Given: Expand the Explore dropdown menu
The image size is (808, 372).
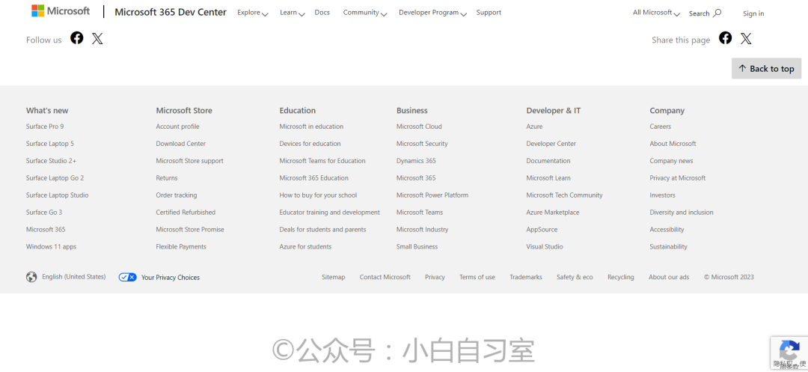Looking at the screenshot, I should pos(253,13).
